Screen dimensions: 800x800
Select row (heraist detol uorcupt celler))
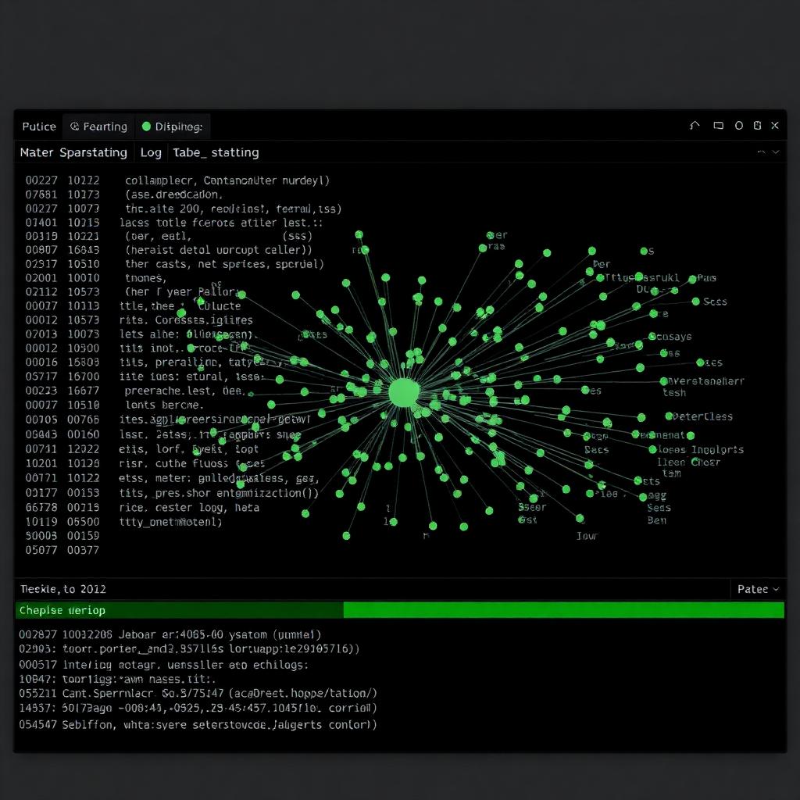219,250
